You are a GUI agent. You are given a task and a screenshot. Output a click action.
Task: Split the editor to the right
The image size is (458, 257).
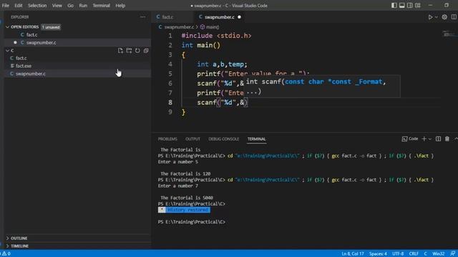(x=454, y=17)
